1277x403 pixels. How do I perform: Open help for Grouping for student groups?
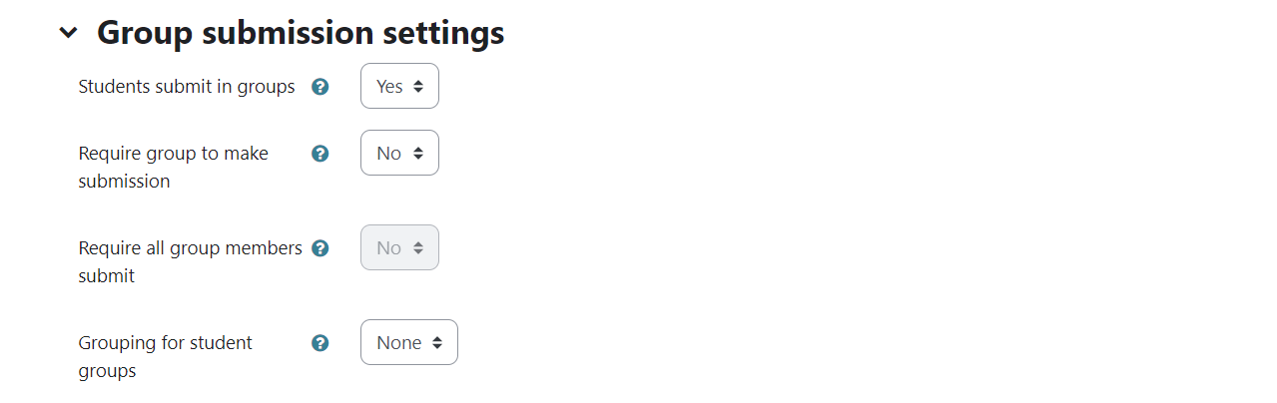pos(320,343)
